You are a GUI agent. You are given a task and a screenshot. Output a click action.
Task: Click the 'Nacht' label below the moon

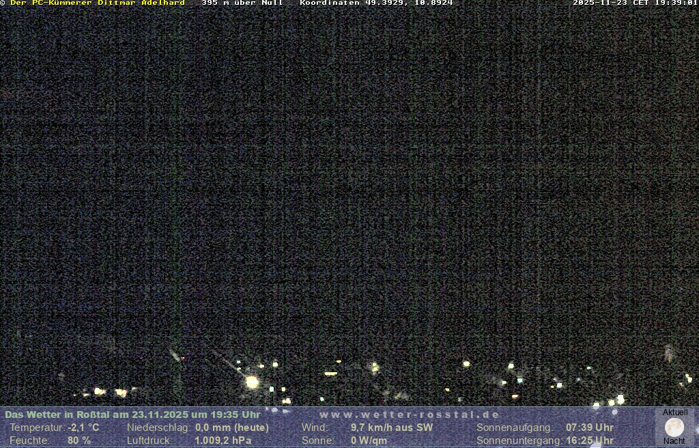tap(674, 441)
